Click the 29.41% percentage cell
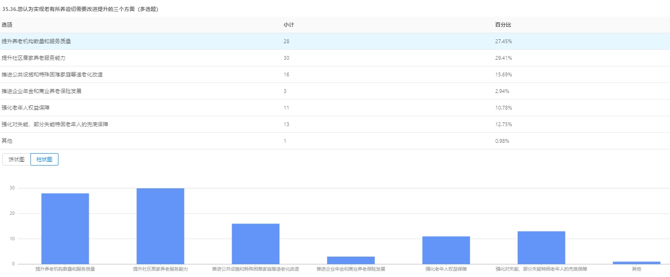Viewport: 670px width, 277px height. (x=503, y=58)
